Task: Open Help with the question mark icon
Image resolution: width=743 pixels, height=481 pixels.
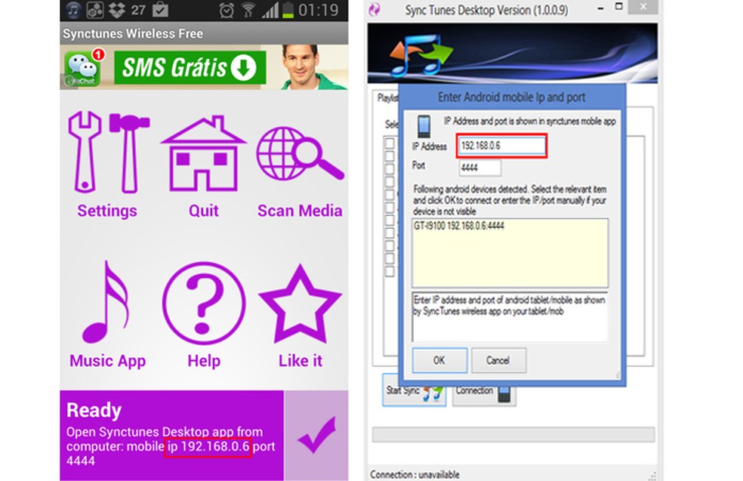Action: [202, 302]
